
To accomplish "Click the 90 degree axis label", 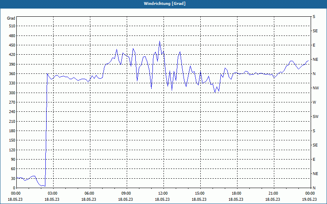I will coord(13,160).
